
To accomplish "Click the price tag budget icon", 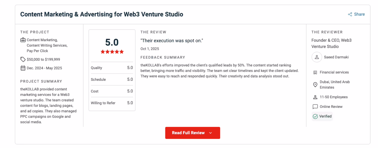I will [x=23, y=59].
